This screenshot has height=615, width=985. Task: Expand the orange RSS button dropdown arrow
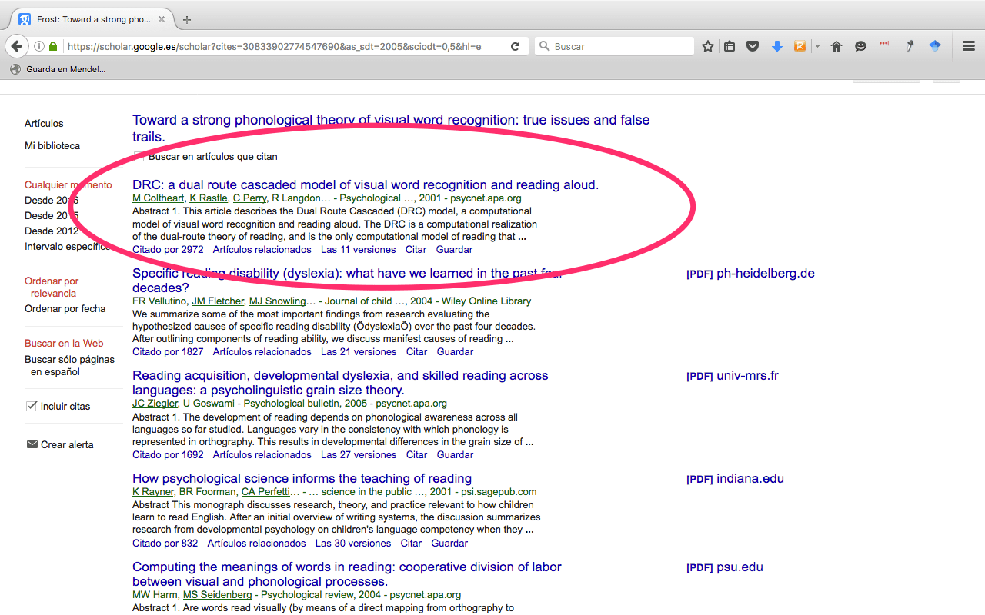click(x=817, y=46)
